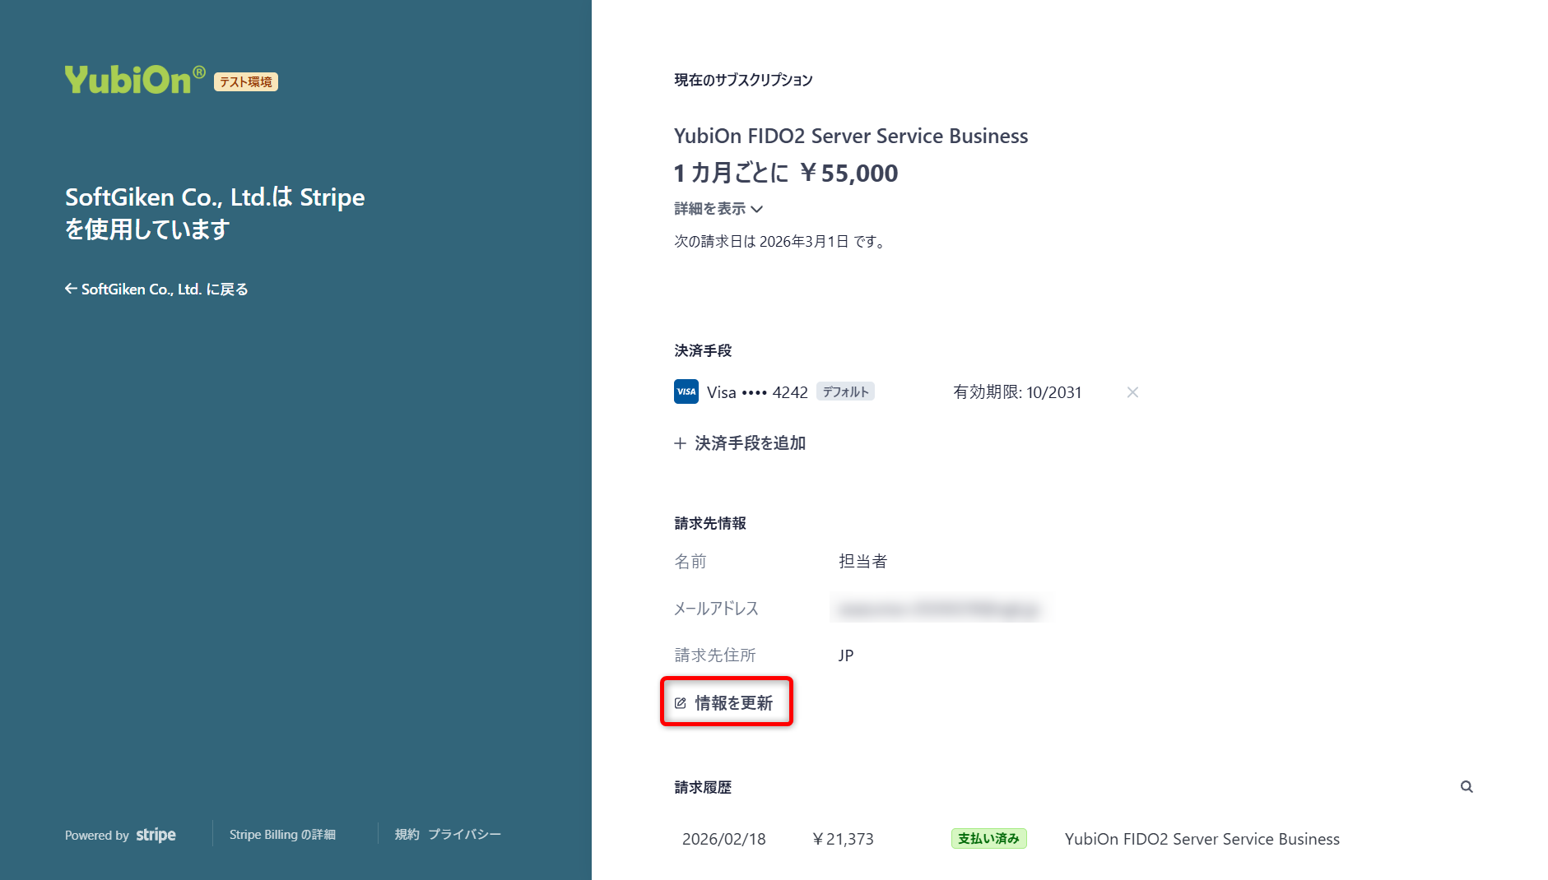Click the デフォルト badge on the Visa card

click(x=845, y=391)
